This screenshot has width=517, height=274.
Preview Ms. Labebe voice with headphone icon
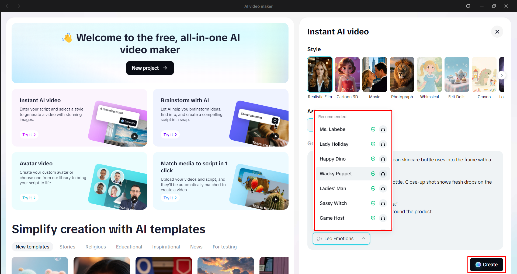pos(383,129)
